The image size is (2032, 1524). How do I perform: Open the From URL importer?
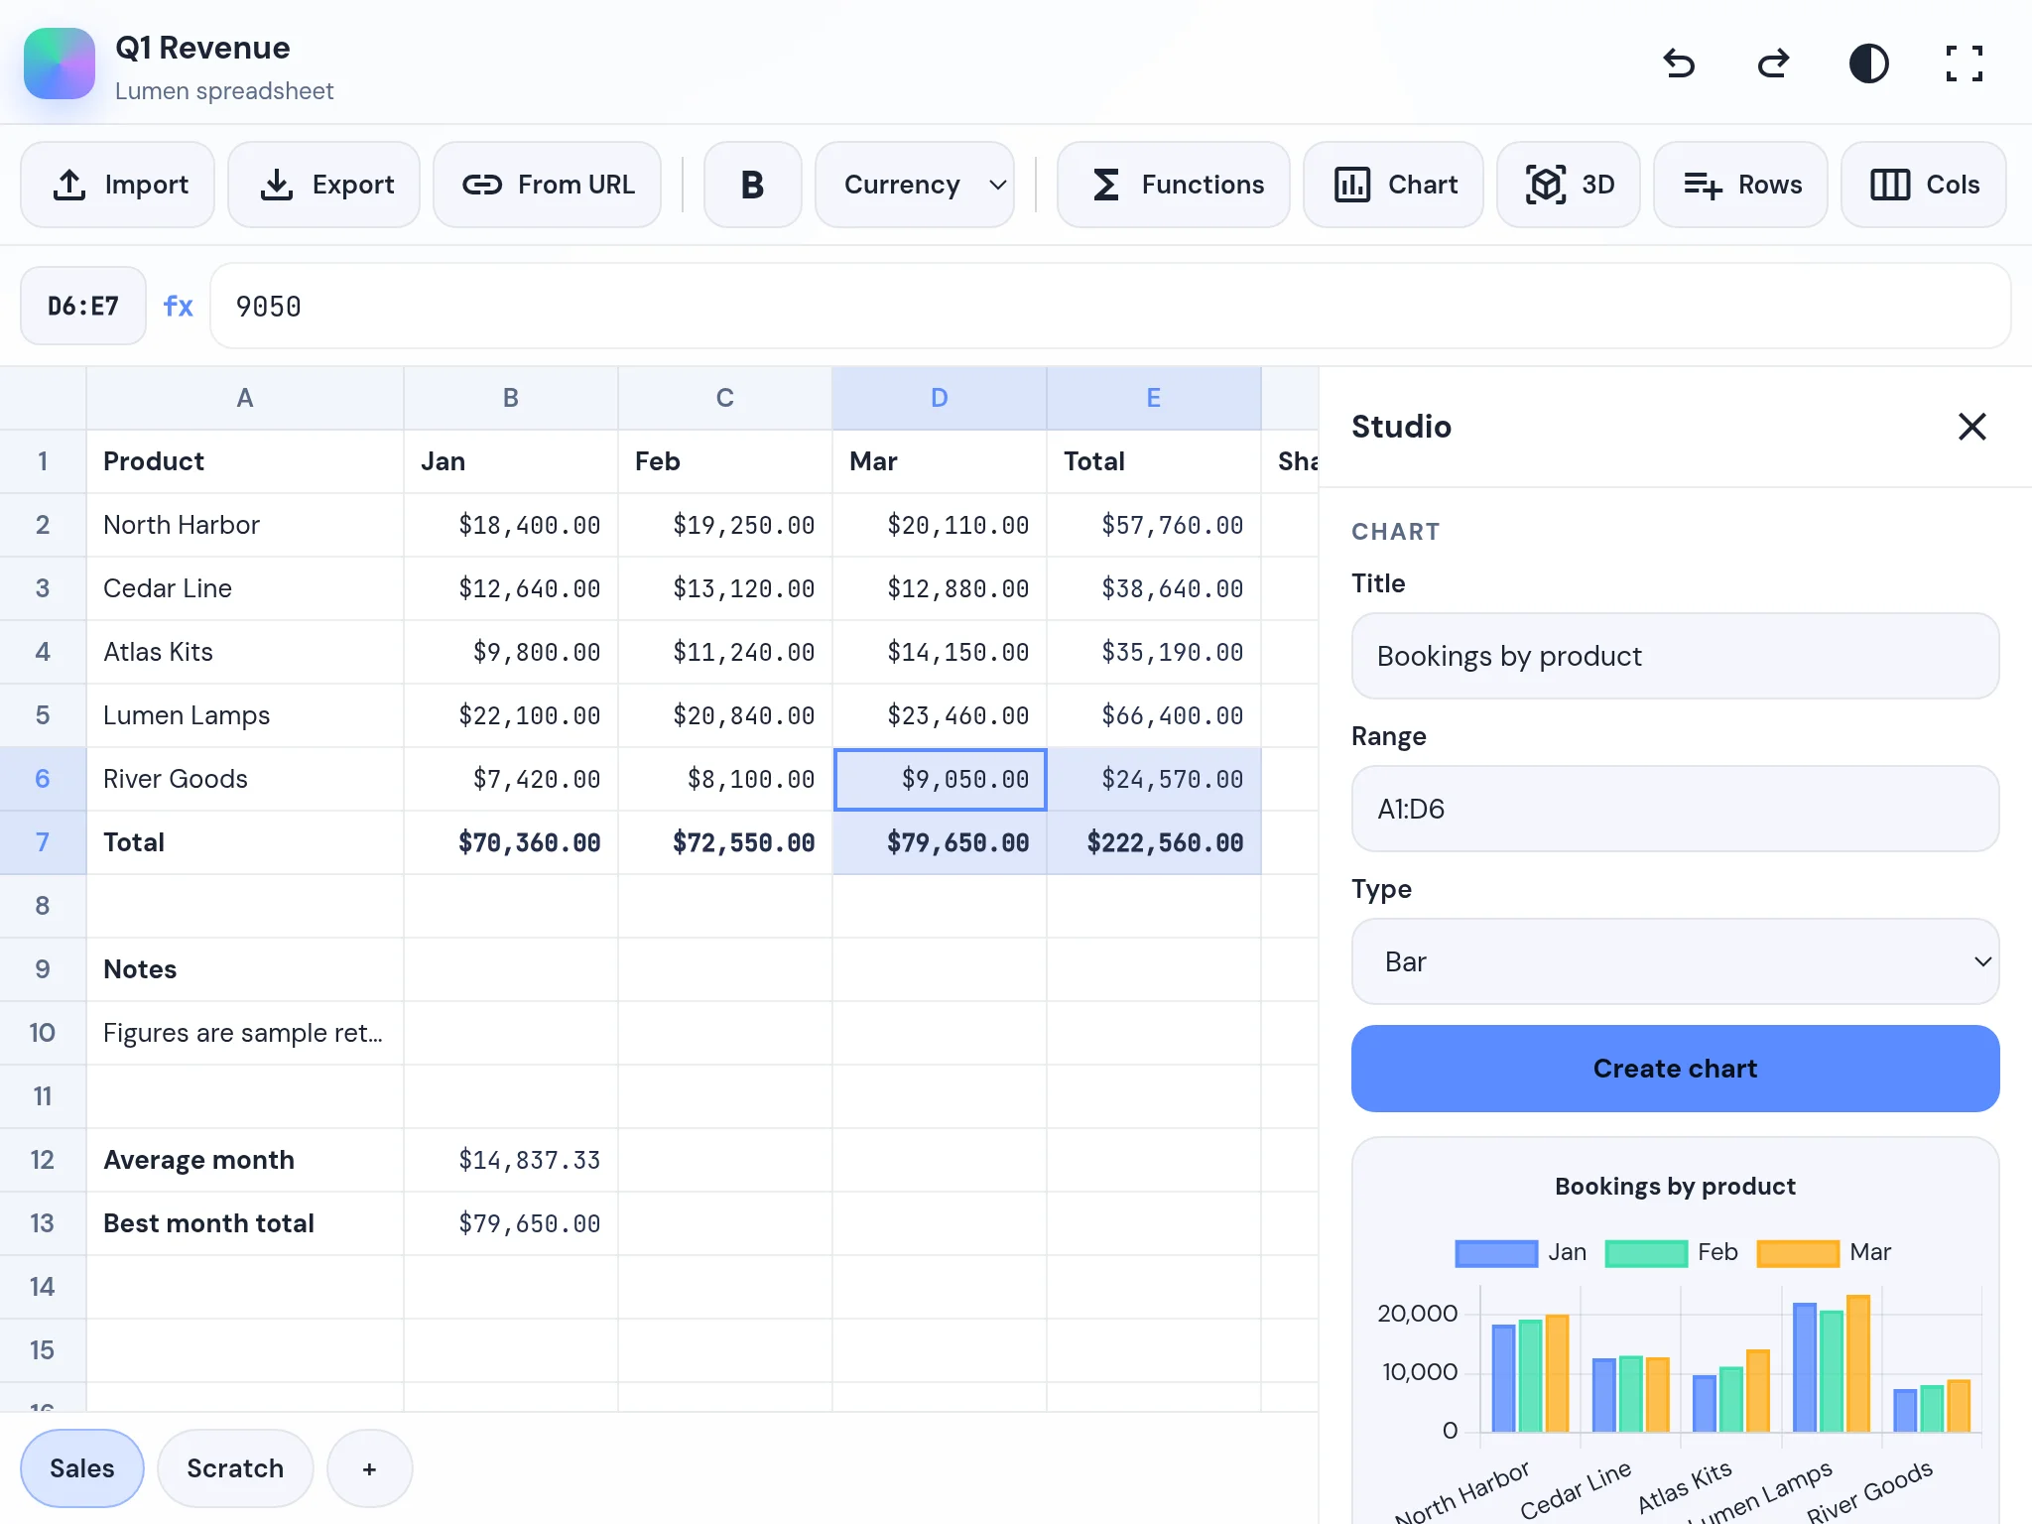548,185
